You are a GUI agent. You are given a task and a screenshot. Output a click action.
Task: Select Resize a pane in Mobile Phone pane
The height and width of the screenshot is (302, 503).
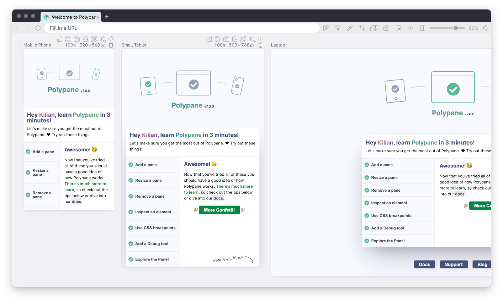(x=42, y=172)
